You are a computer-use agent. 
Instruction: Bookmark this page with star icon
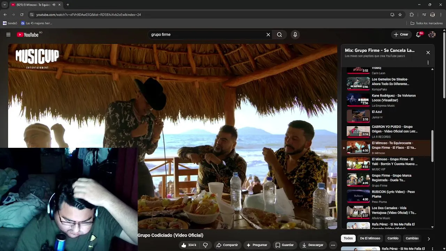tap(400, 15)
